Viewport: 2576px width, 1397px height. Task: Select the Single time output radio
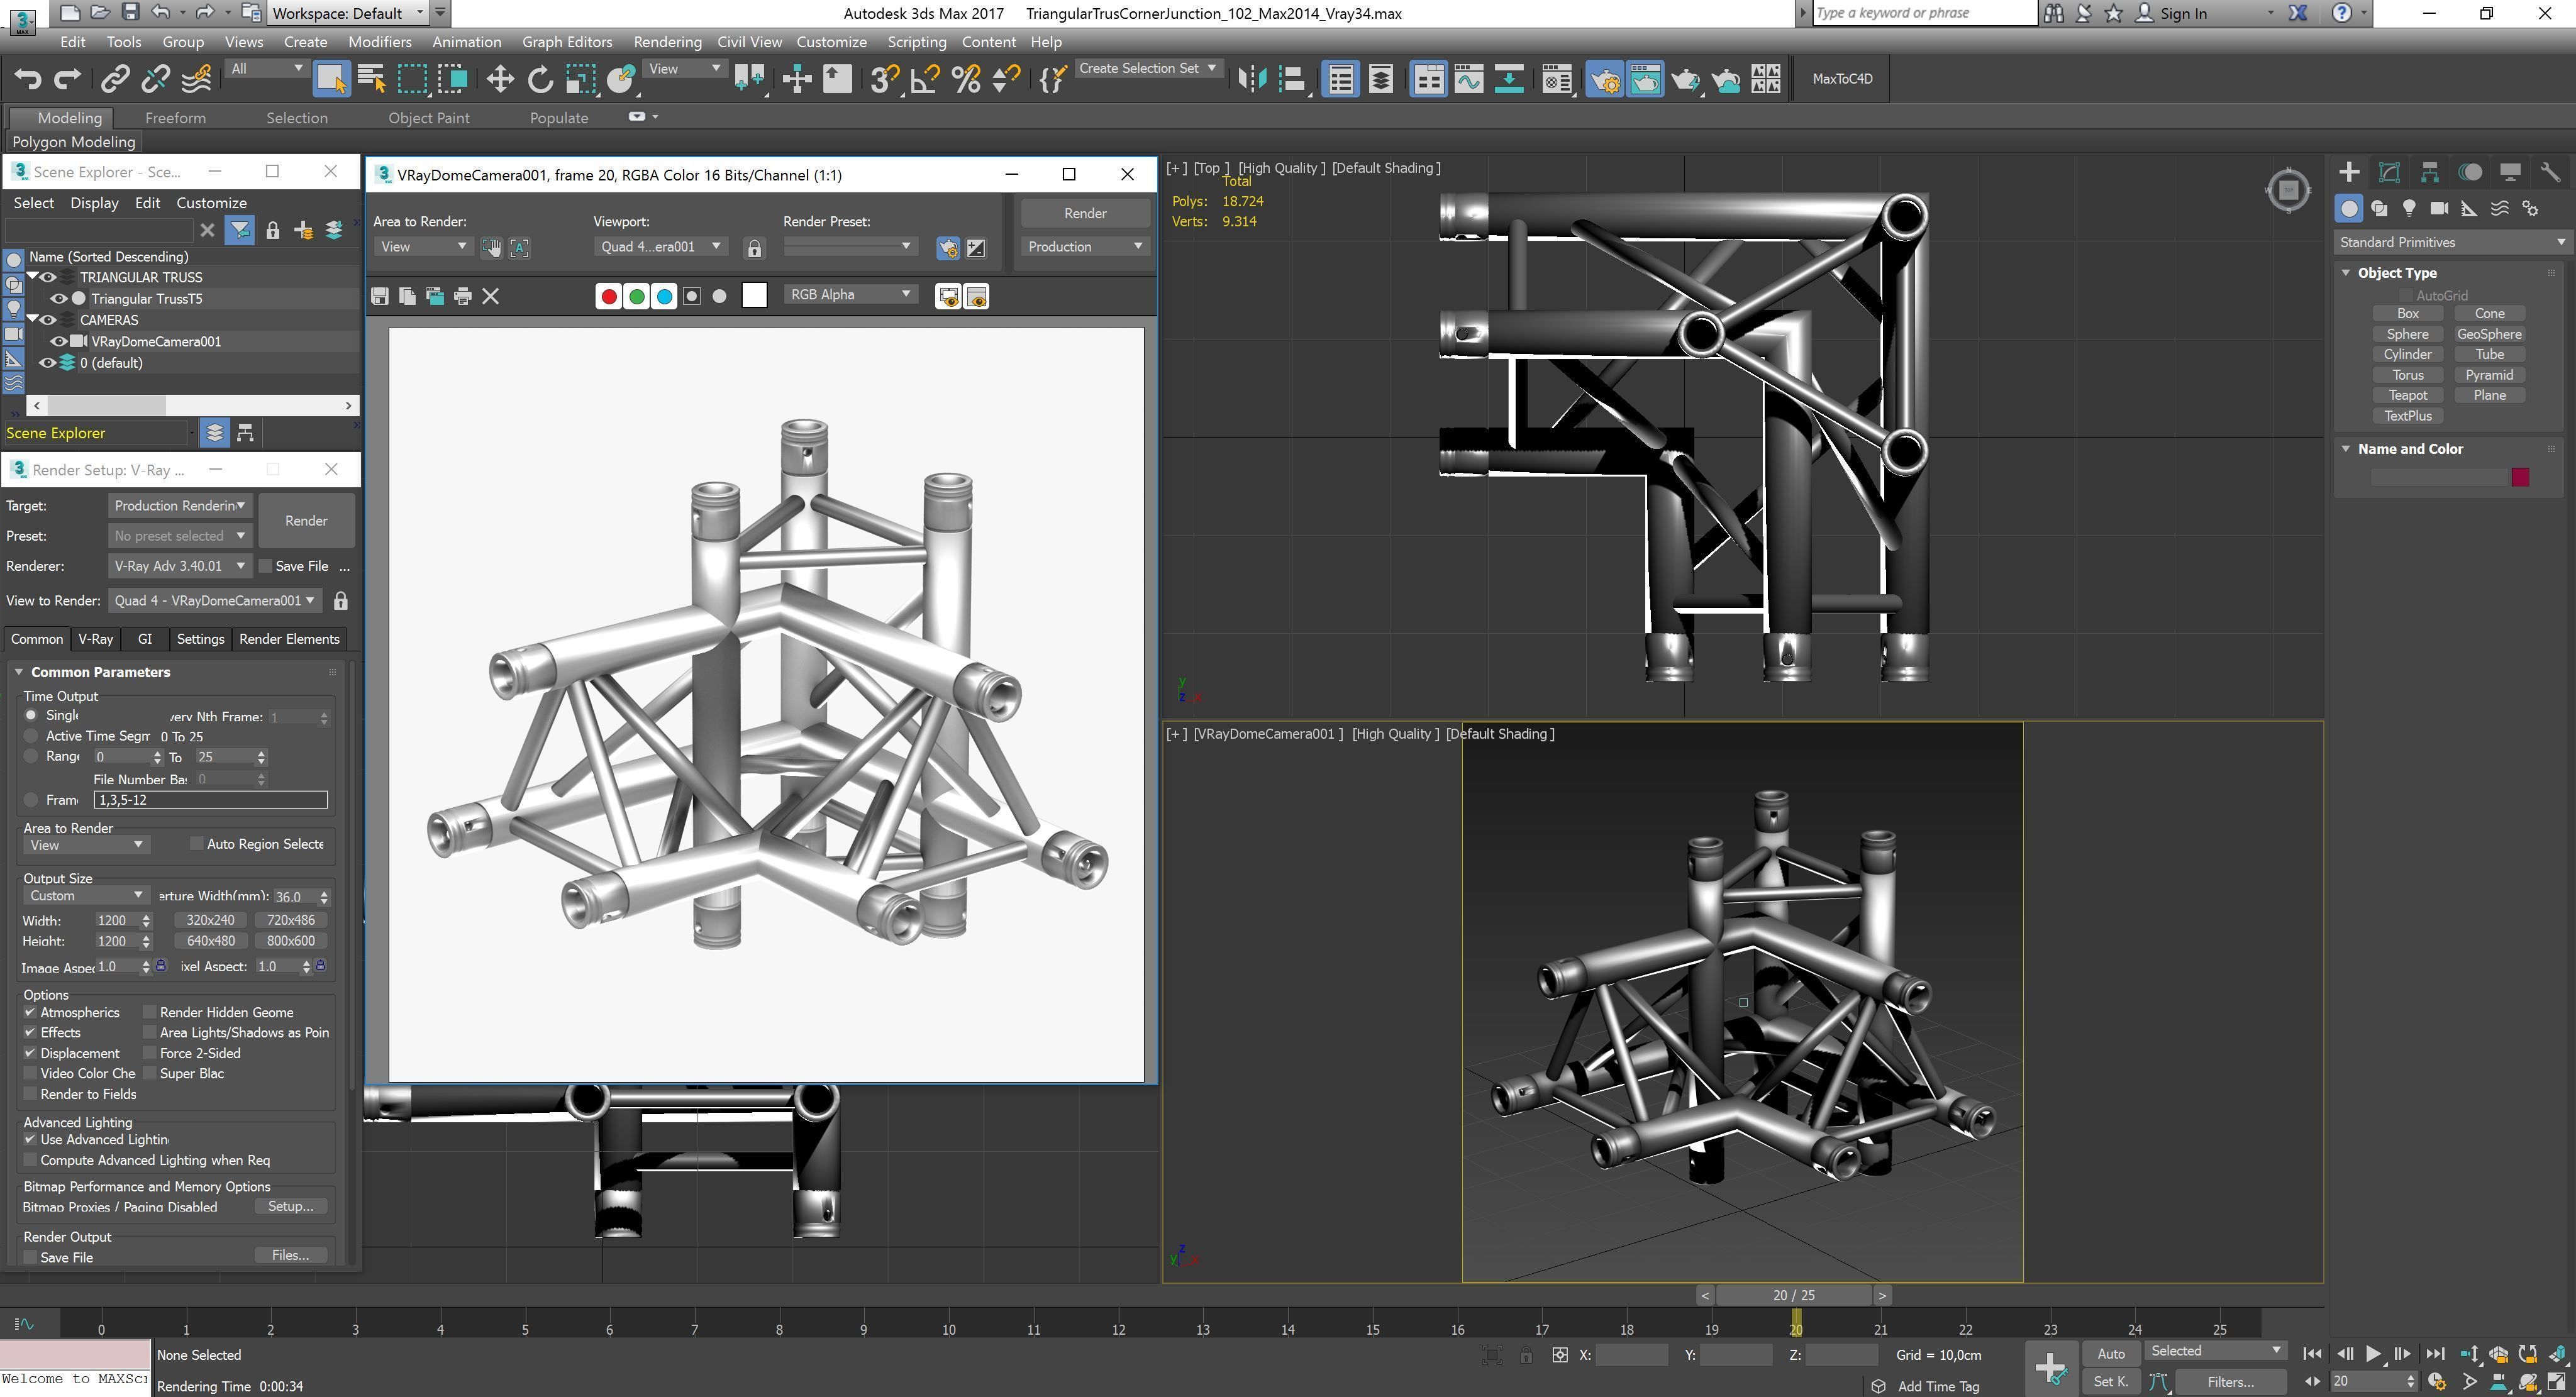coord(31,715)
